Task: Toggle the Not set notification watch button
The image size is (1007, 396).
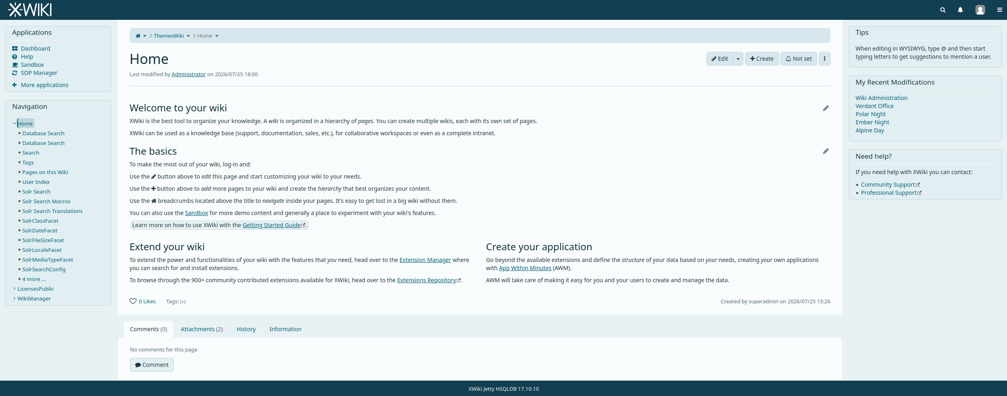Action: [x=798, y=59]
